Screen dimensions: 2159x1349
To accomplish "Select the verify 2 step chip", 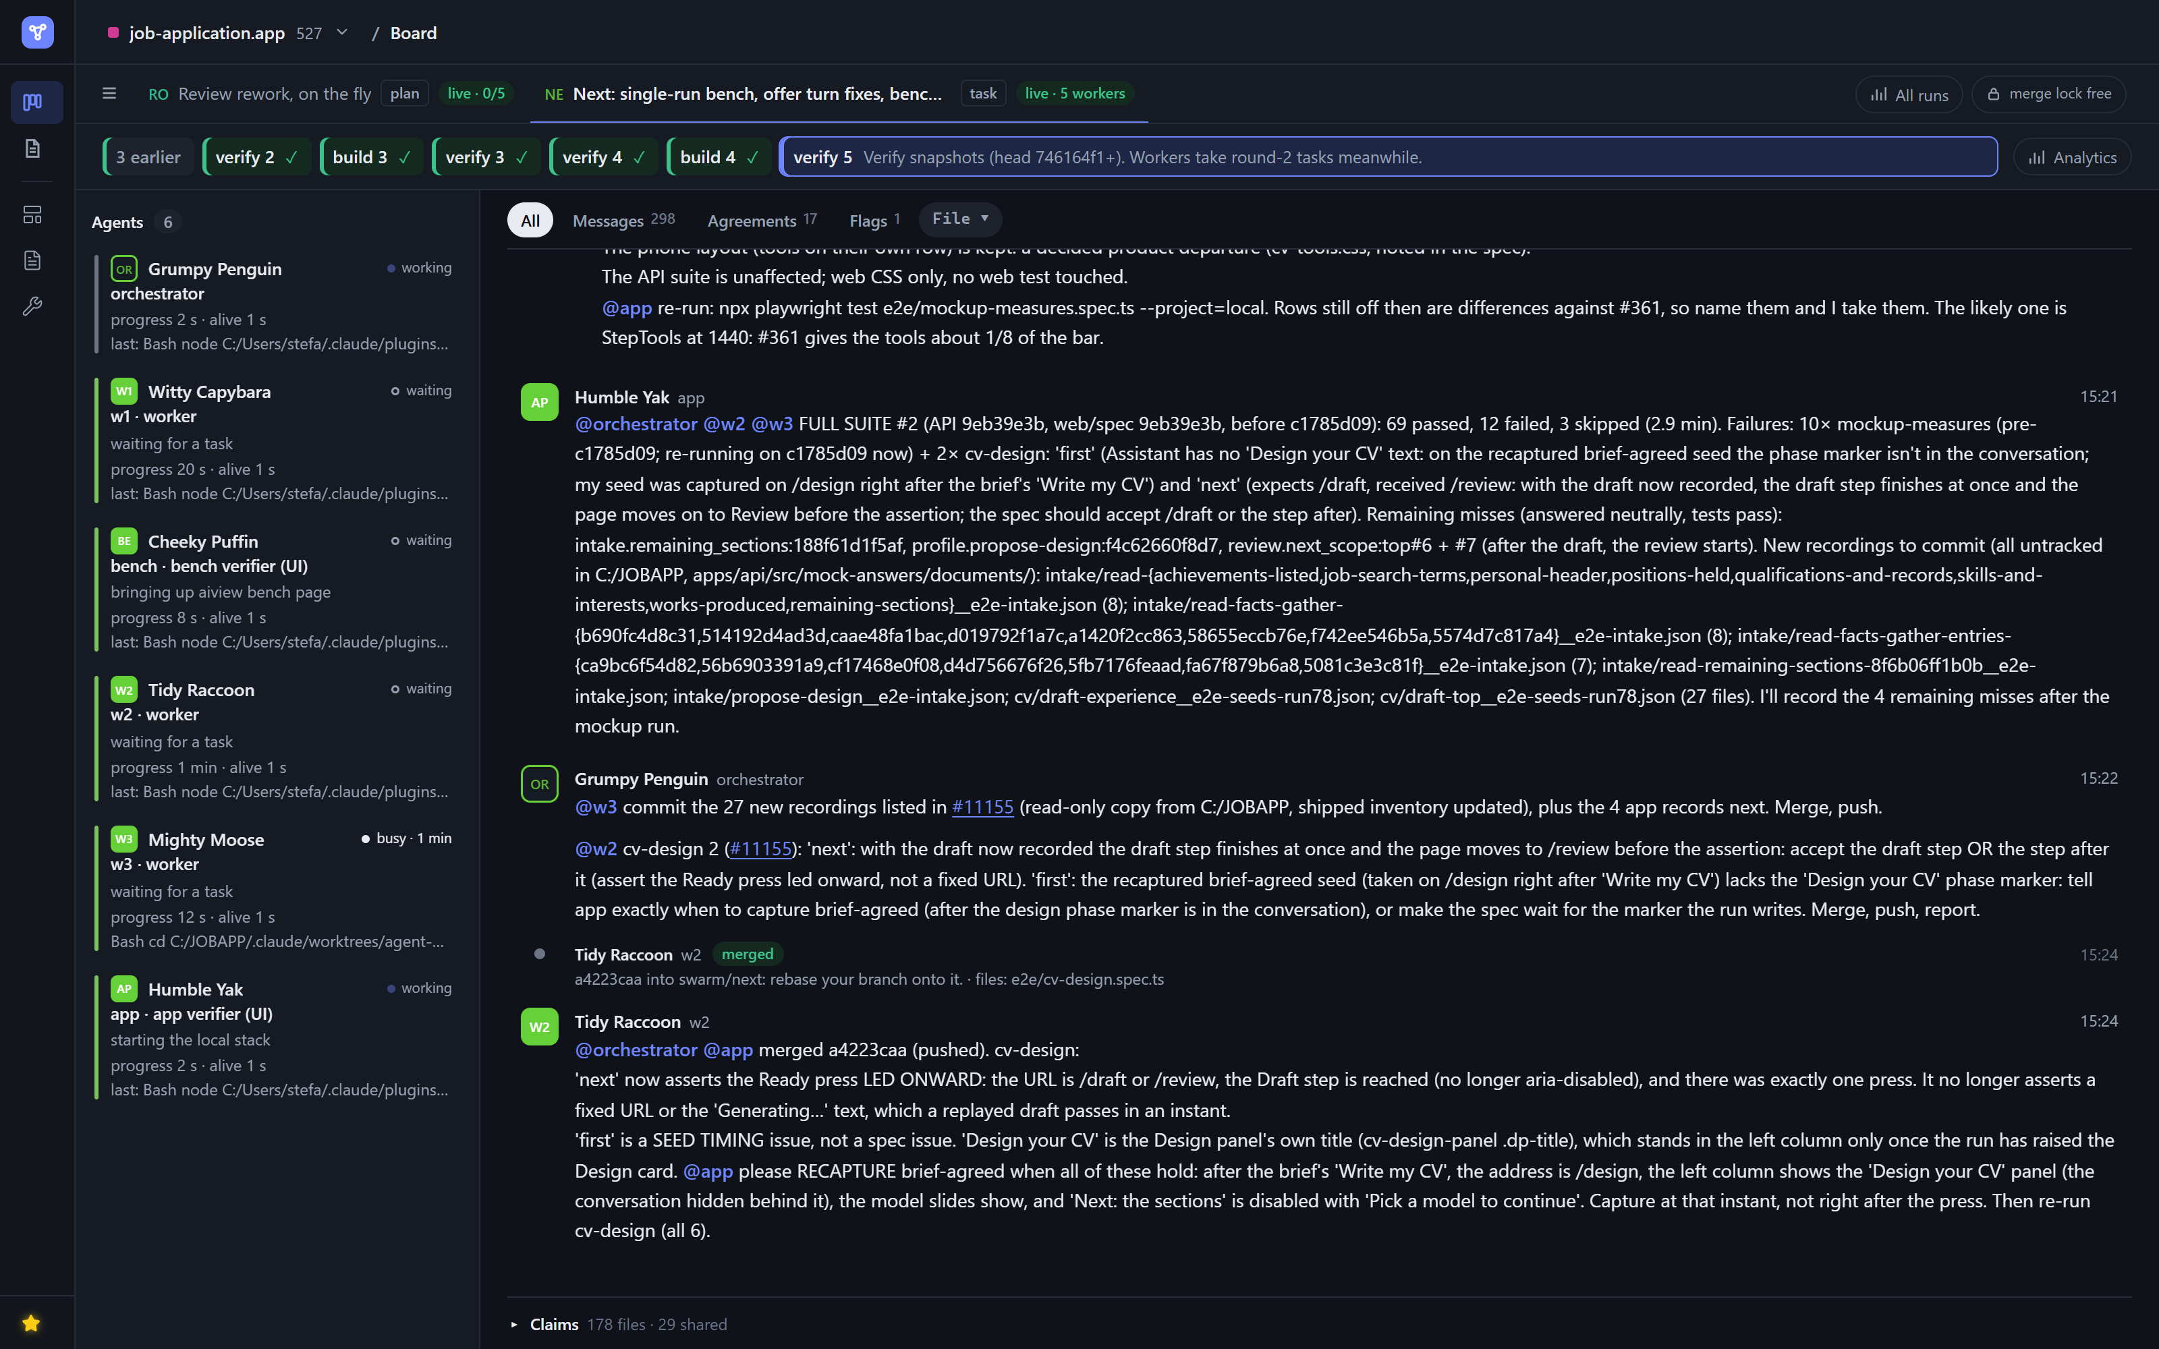I will pos(256,157).
